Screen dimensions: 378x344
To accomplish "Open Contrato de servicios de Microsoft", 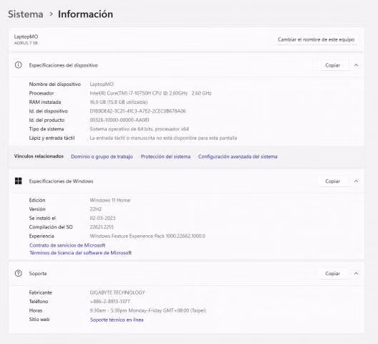I will tap(67, 245).
